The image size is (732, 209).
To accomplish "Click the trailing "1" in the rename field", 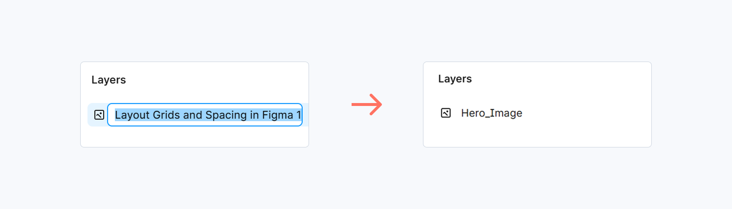I will pos(298,115).
